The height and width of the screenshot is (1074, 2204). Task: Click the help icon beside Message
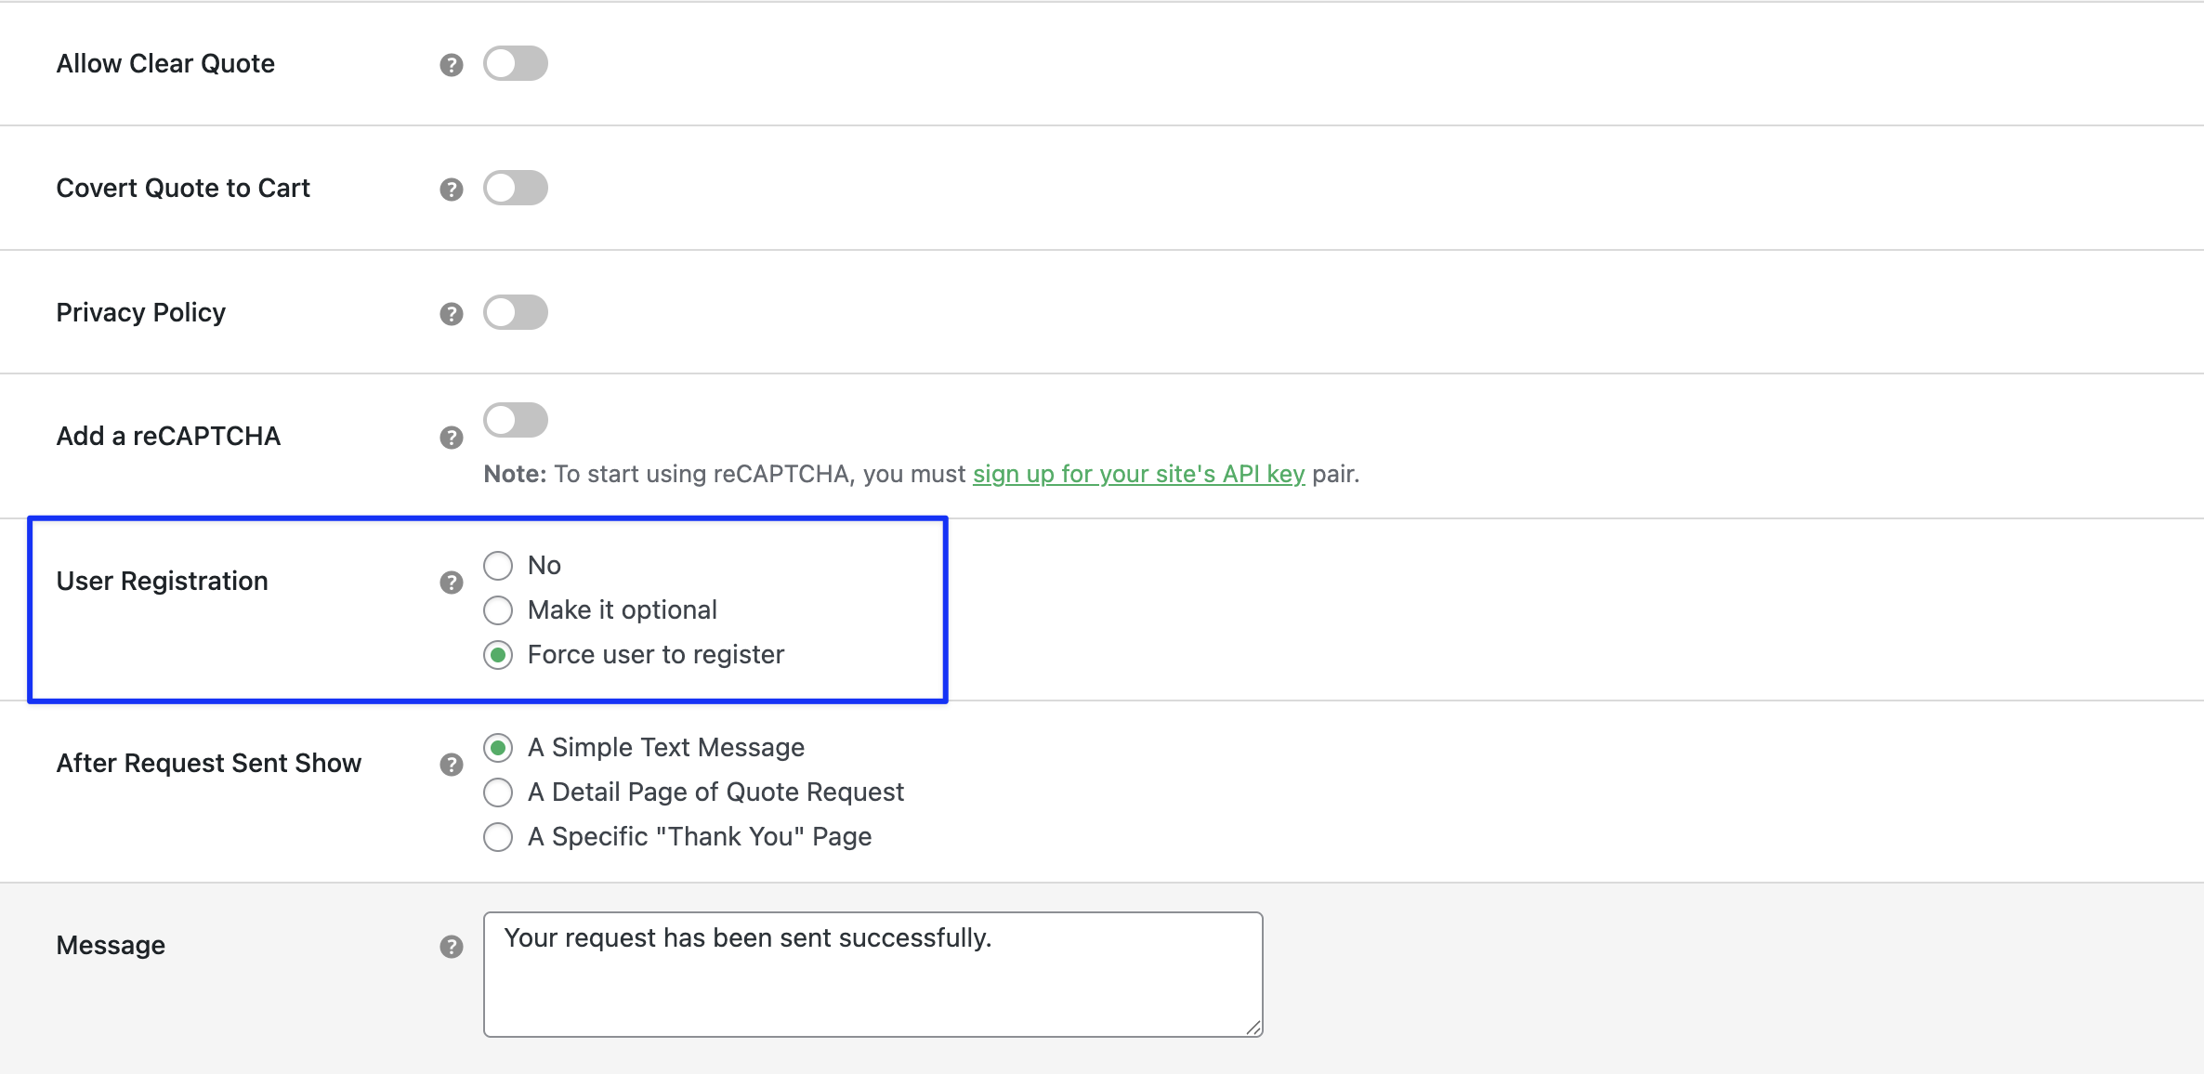point(452,947)
